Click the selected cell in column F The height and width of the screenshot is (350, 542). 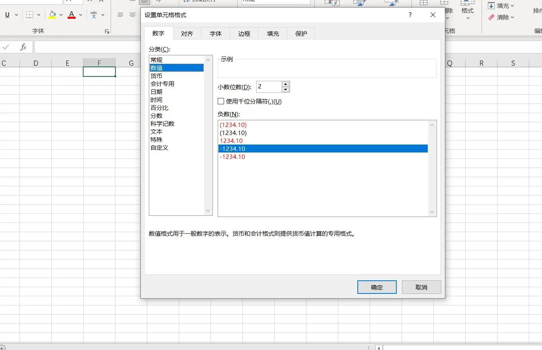pyautogui.click(x=99, y=72)
